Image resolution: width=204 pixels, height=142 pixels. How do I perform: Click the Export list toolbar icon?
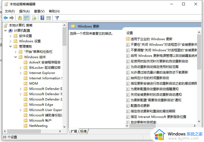(x=34, y=18)
